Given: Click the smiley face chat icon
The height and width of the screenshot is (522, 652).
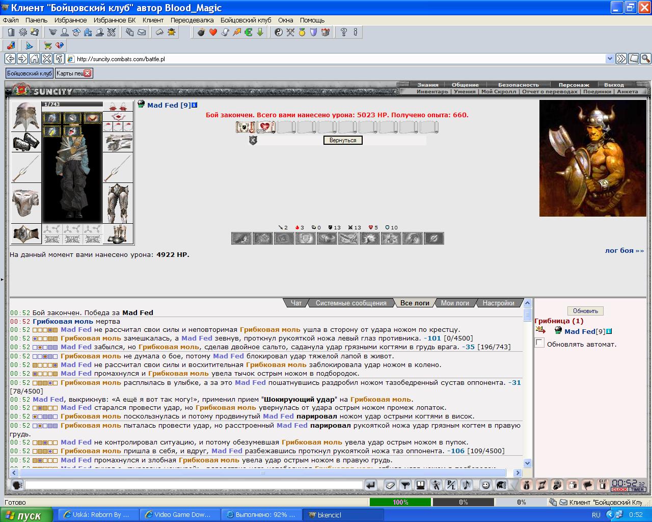Looking at the screenshot, I should (486, 485).
